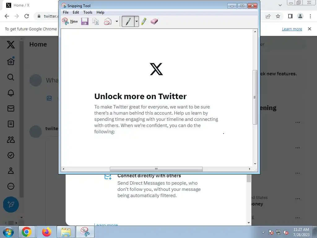
Task: Copy the snip with the copy icon
Action: pyautogui.click(x=96, y=21)
